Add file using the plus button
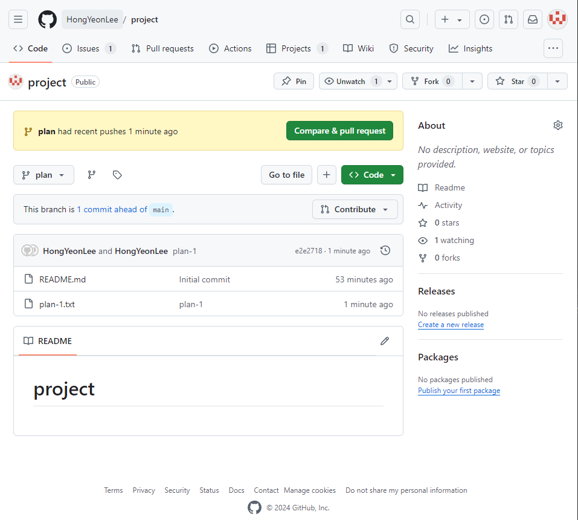The height and width of the screenshot is (520, 578). [x=327, y=175]
